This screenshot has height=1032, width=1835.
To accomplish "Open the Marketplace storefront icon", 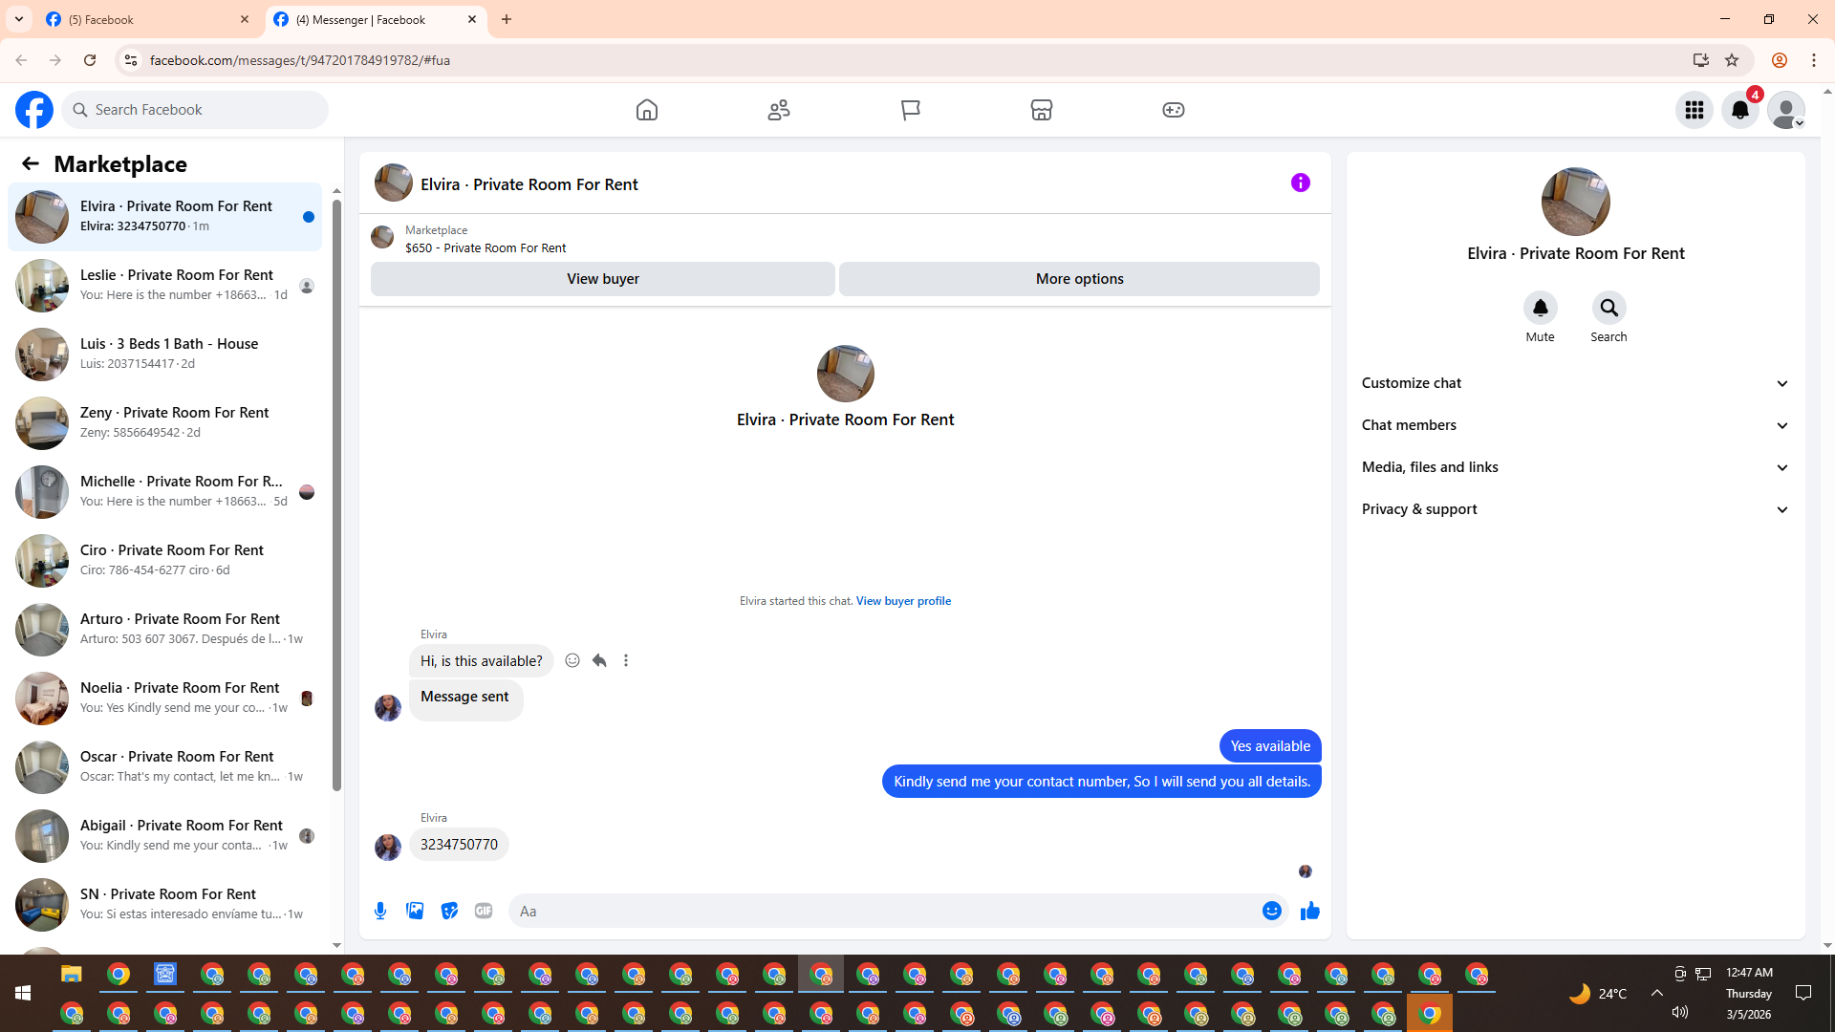I will coord(1042,110).
